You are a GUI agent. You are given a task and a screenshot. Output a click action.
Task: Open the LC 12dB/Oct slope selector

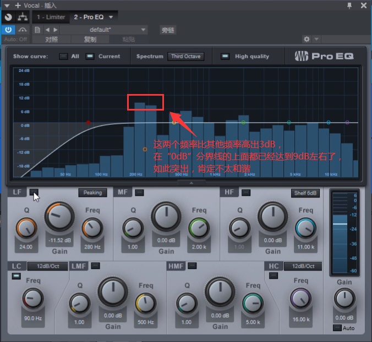click(48, 266)
